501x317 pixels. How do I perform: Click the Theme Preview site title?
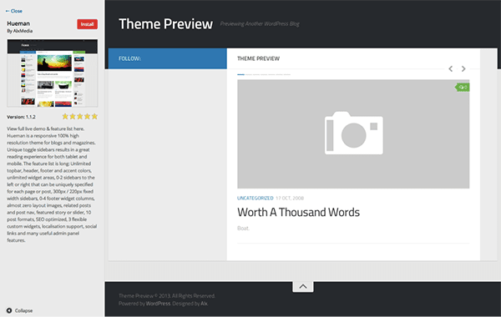pyautogui.click(x=165, y=24)
